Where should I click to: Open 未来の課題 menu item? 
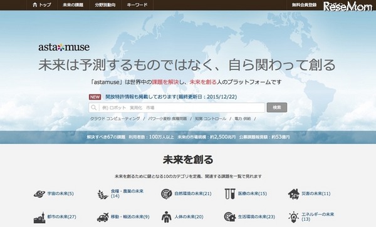(73, 5)
